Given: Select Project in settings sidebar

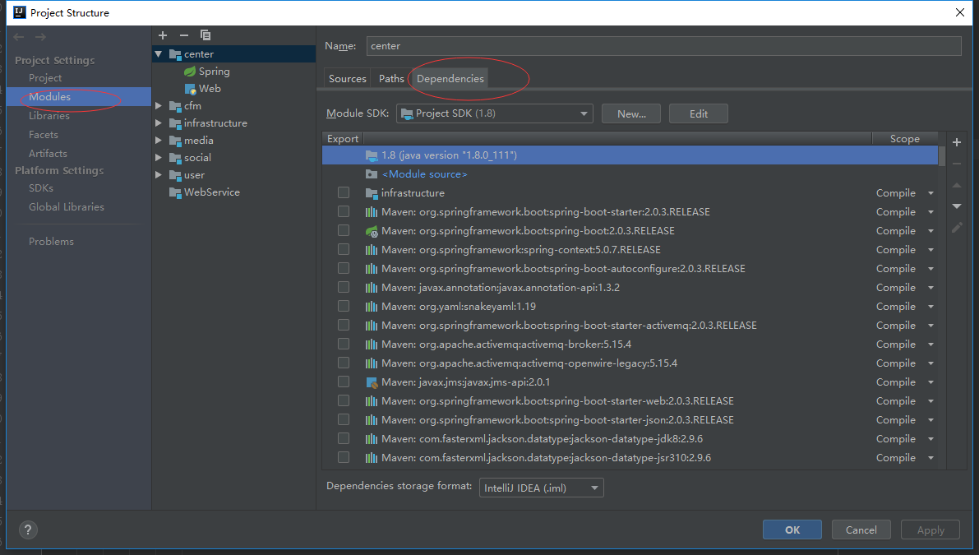Looking at the screenshot, I should tap(45, 78).
